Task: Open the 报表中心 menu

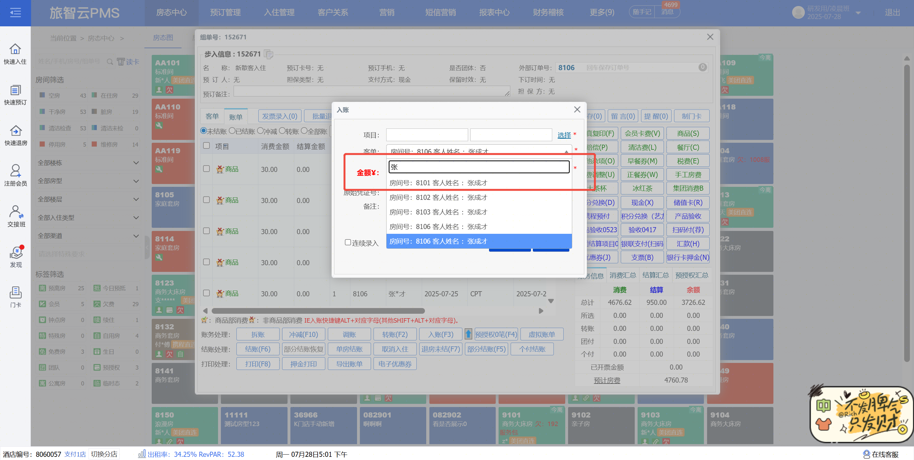Action: pos(494,13)
